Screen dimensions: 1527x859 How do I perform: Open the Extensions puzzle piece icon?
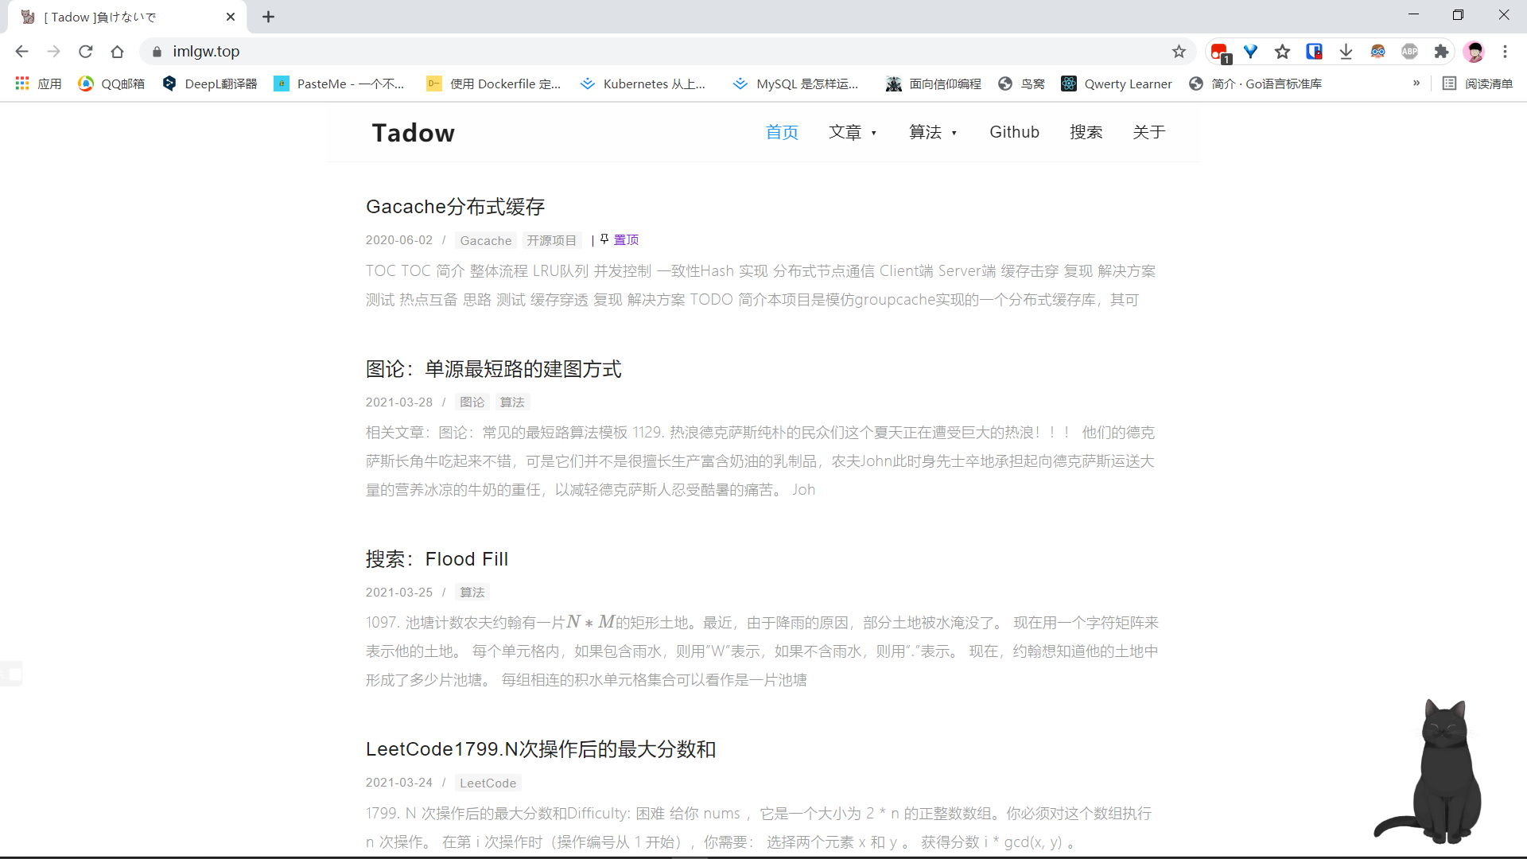coord(1441,52)
